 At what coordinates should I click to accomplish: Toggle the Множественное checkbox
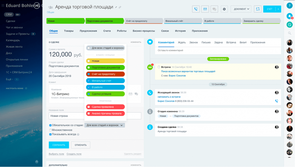pos(50,130)
